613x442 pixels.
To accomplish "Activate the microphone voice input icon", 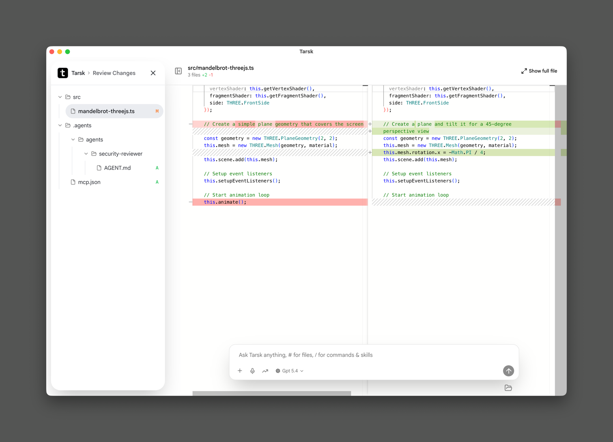I will (x=252, y=371).
